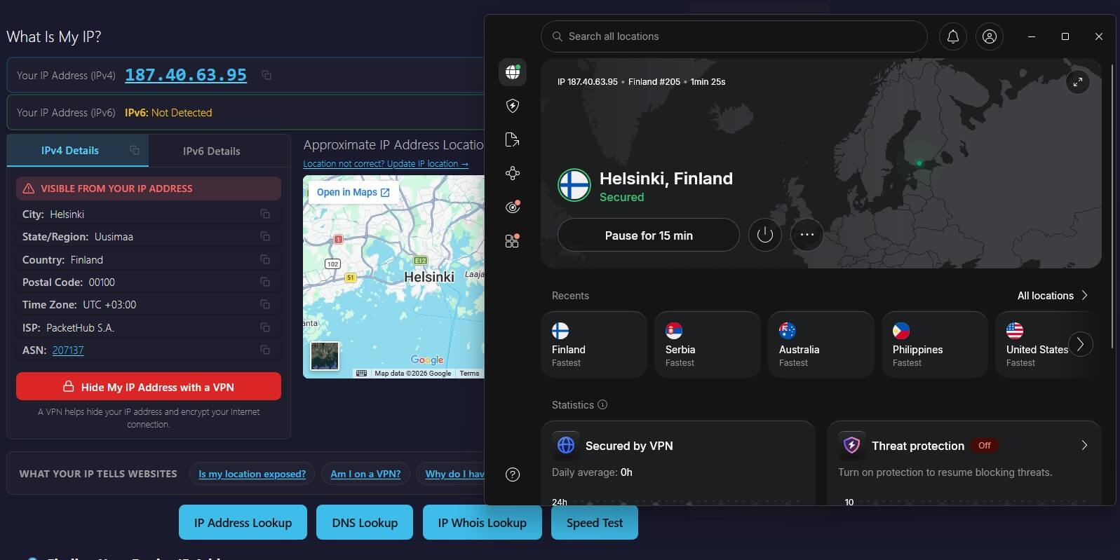Select Philippines recent location card
Screen dimensions: 1120x560
[x=935, y=345]
